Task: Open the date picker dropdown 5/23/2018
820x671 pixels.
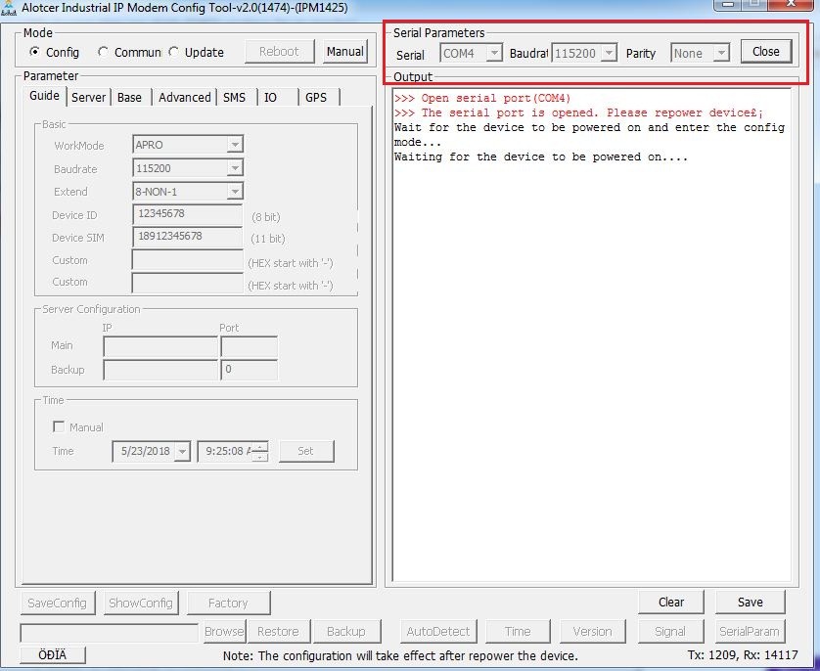Action: click(x=182, y=452)
